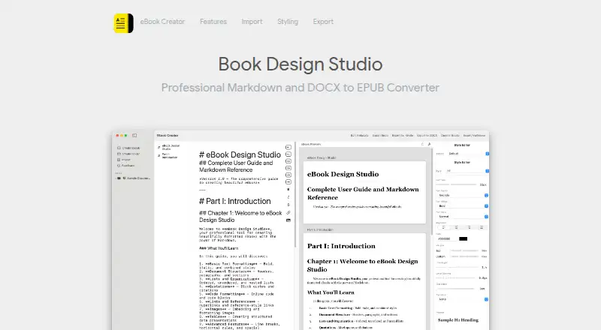Open the font style dropdown showing Normal
Image resolution: width=601 pixels, height=330 pixels.
click(x=462, y=217)
